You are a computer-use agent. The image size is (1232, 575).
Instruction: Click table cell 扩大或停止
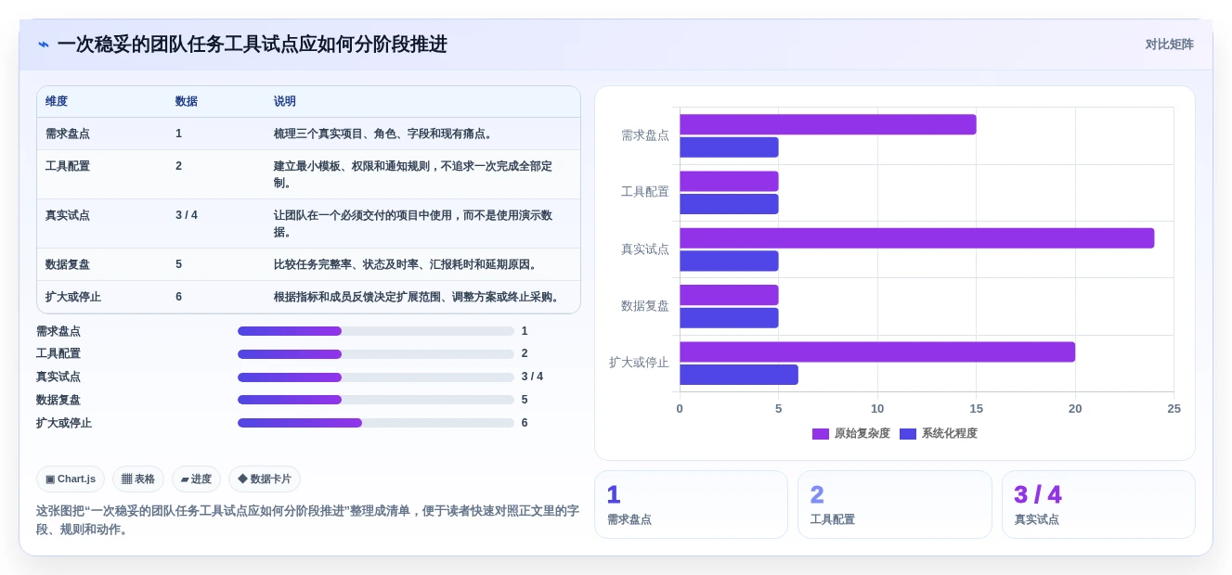tap(73, 297)
